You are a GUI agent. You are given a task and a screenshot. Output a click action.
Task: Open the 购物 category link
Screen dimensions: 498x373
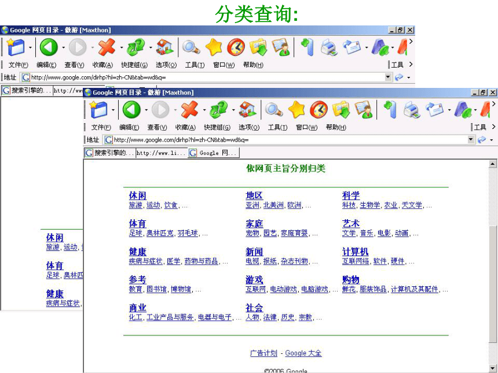351,279
